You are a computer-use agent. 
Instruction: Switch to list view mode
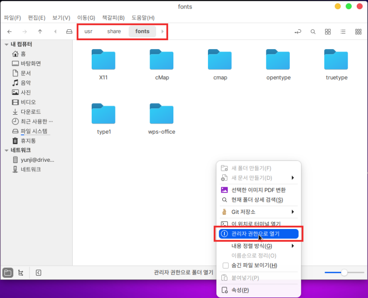coord(343,31)
